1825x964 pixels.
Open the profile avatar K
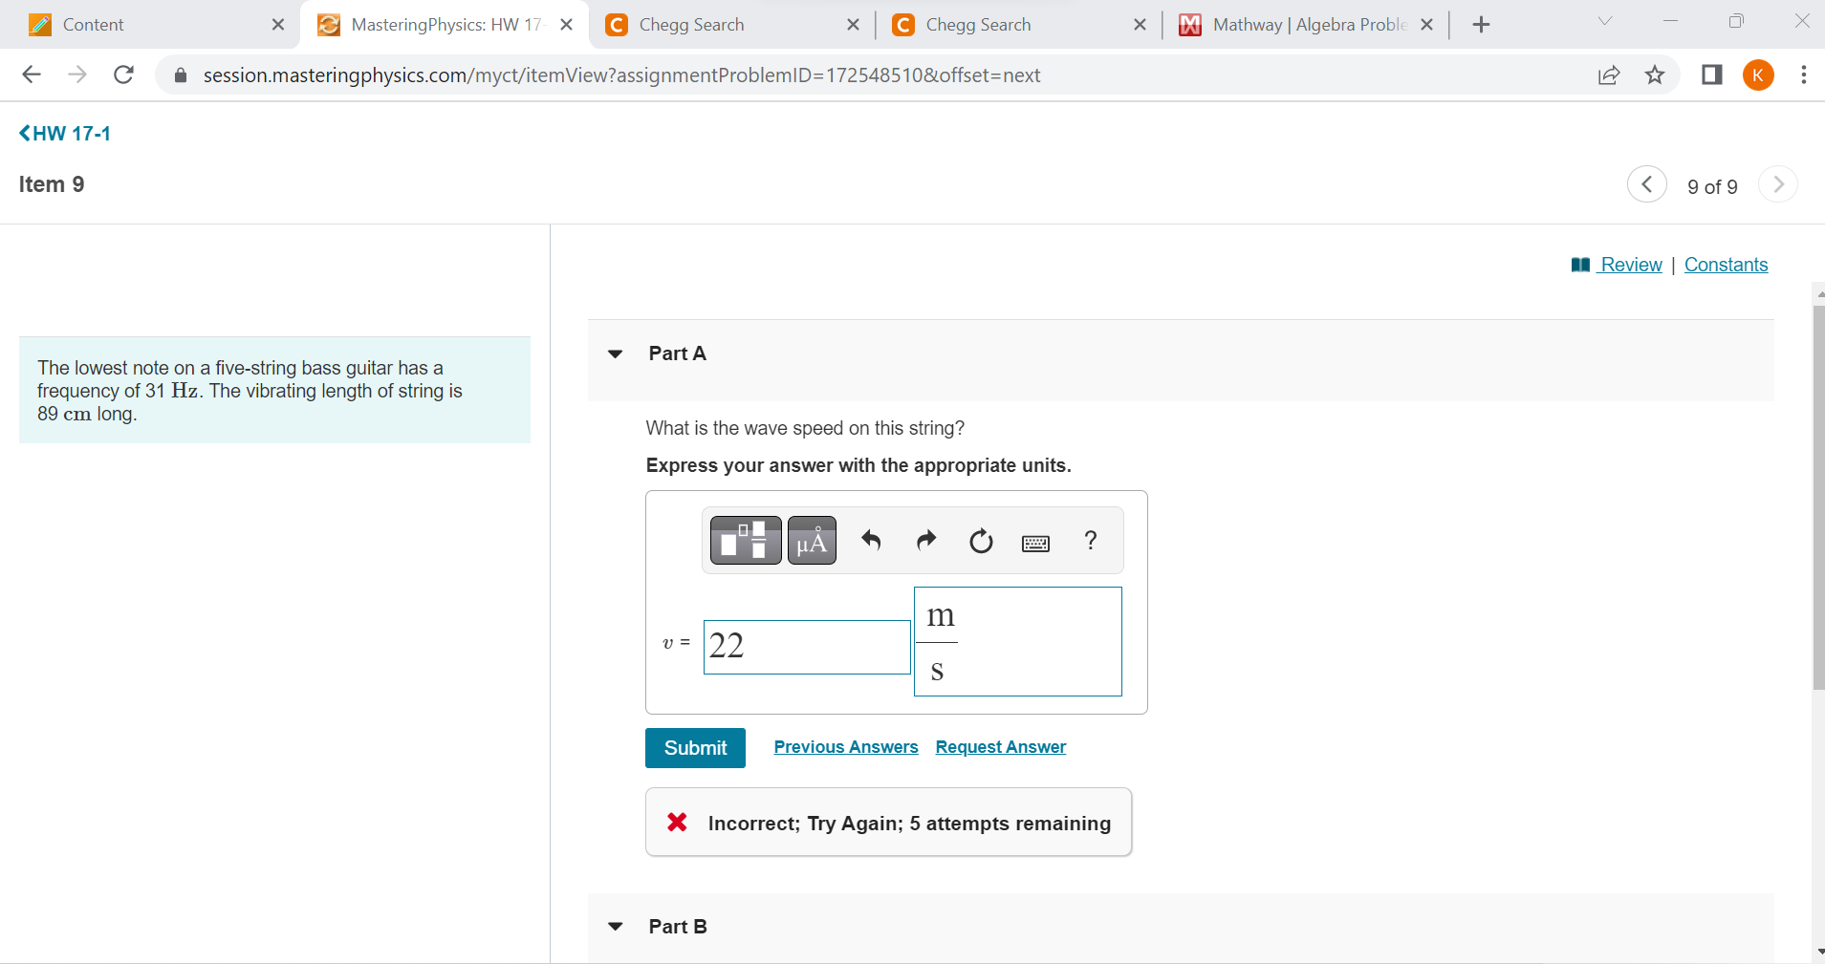coord(1758,75)
